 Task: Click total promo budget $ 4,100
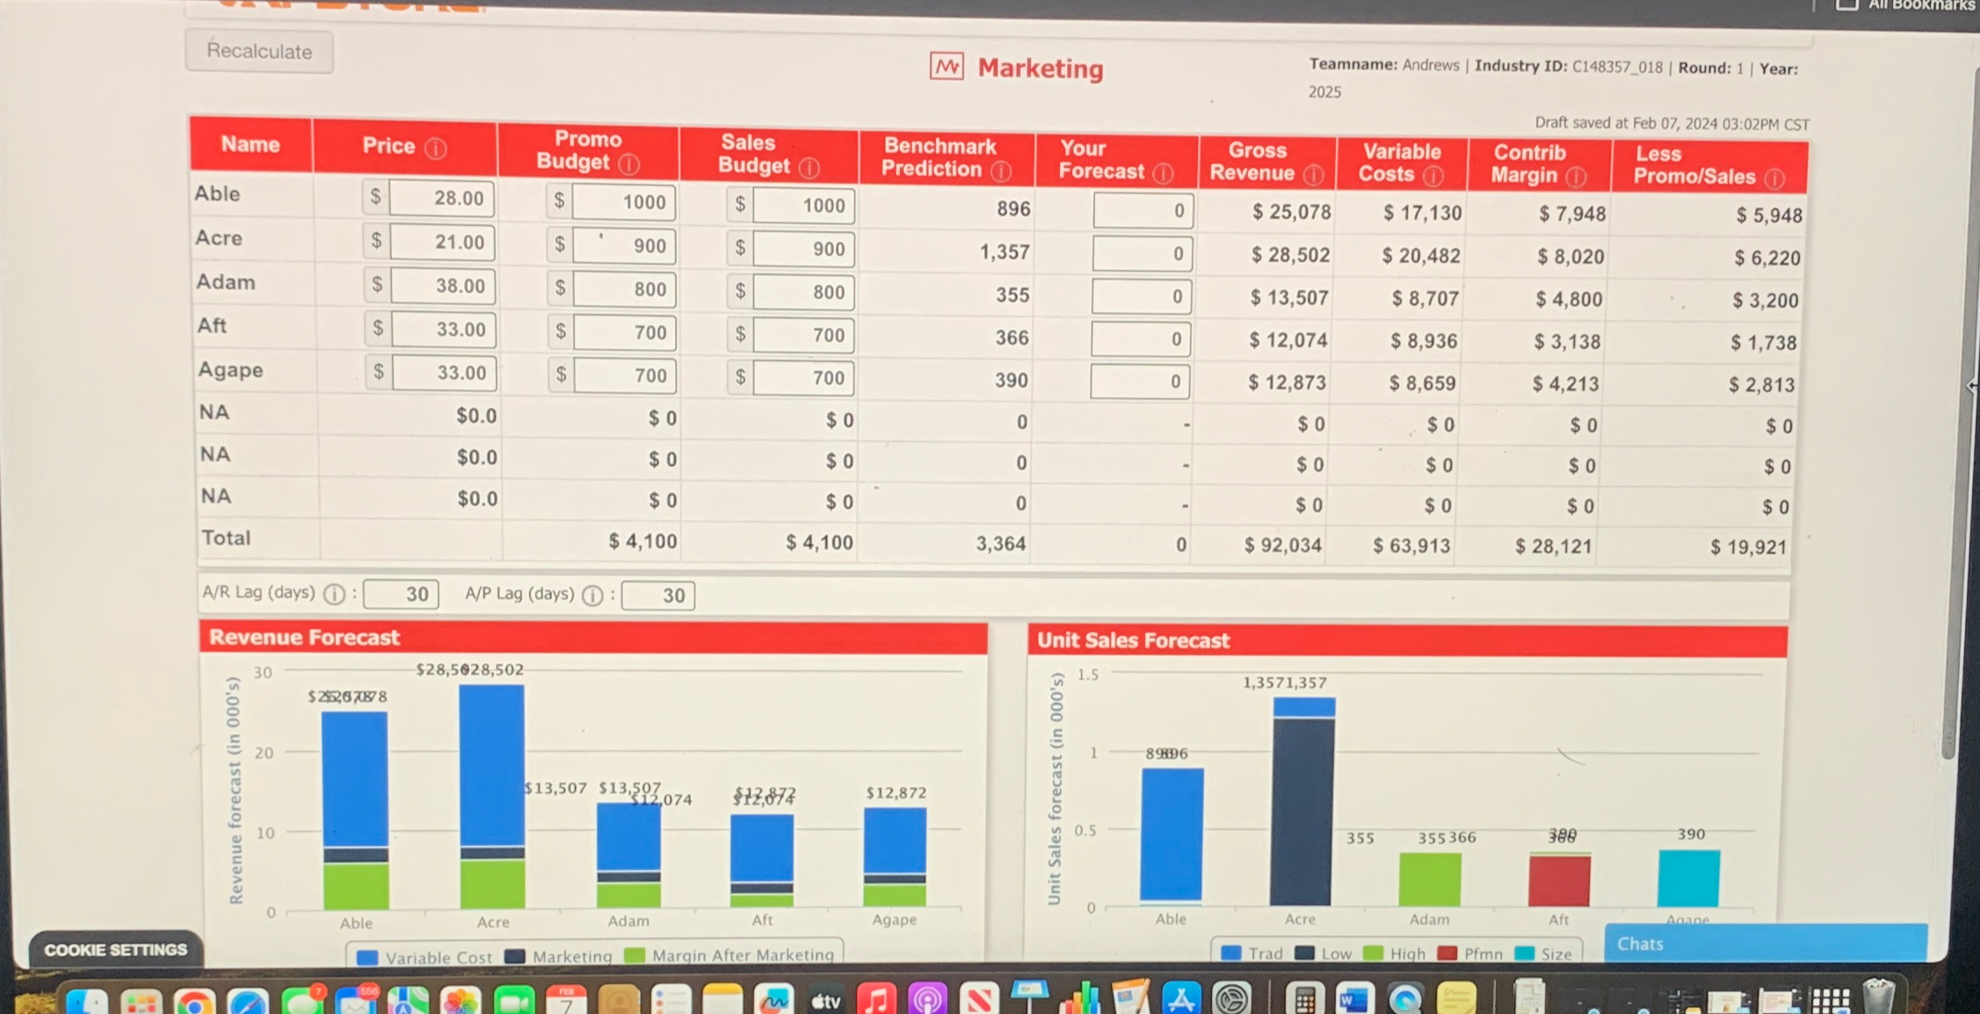click(642, 541)
